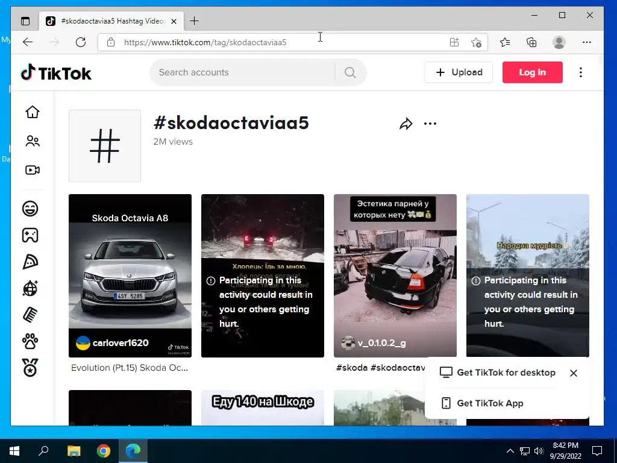Click Get TikTok for desktop
Viewport: 617px width, 463px height.
(498, 373)
